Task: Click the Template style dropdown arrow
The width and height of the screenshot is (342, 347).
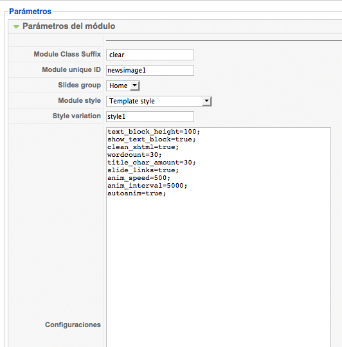Action: (206, 101)
